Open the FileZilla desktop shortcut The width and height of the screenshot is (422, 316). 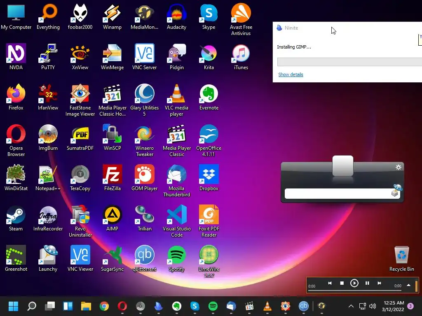coord(112,178)
